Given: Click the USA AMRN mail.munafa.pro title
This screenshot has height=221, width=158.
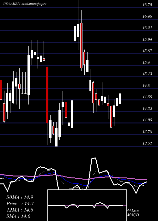Looking at the screenshot, I should click(25, 4).
